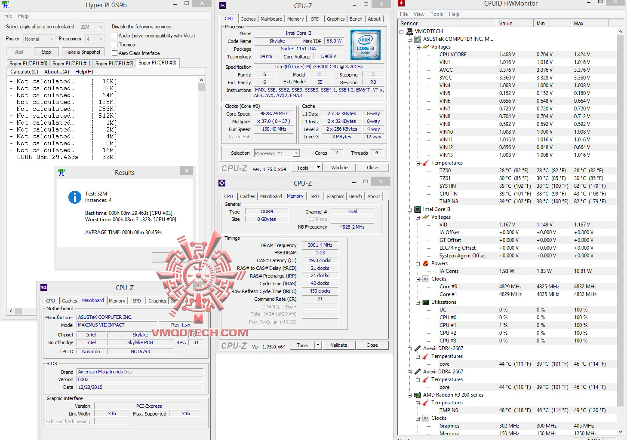Click the blue info icon in Results dialog
This screenshot has width=627, height=440.
tap(75, 197)
